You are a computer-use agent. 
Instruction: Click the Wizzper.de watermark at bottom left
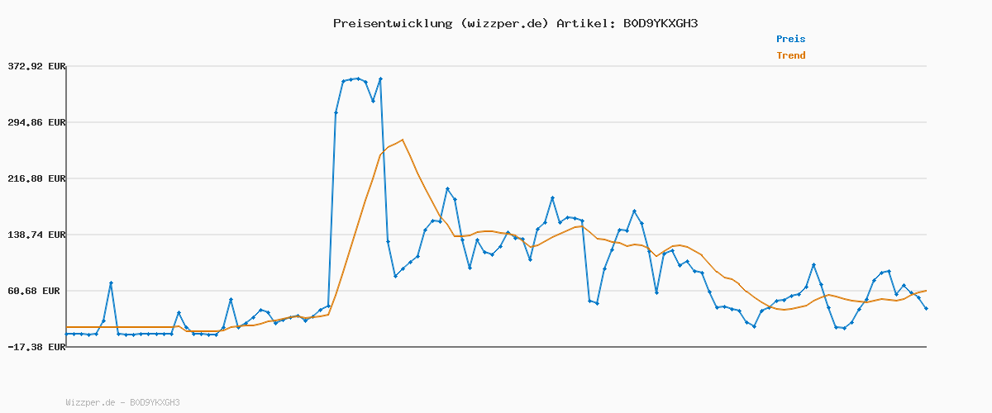(x=122, y=402)
